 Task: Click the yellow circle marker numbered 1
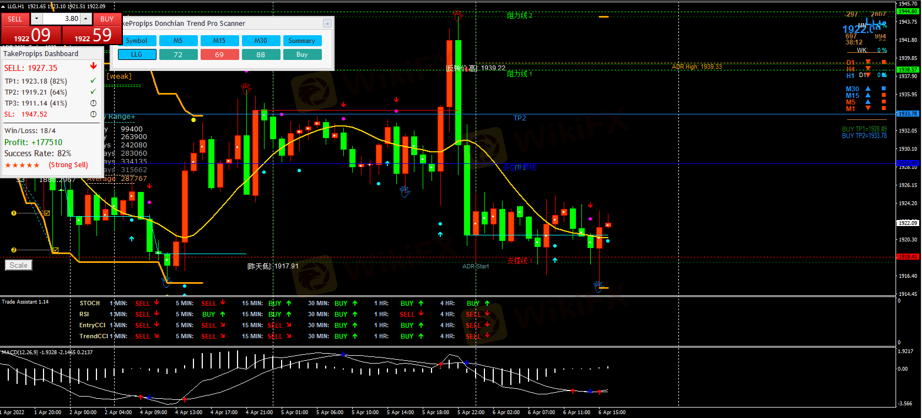click(14, 213)
